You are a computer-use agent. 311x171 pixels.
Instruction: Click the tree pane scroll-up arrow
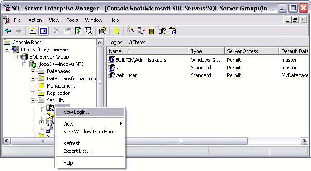[100, 42]
